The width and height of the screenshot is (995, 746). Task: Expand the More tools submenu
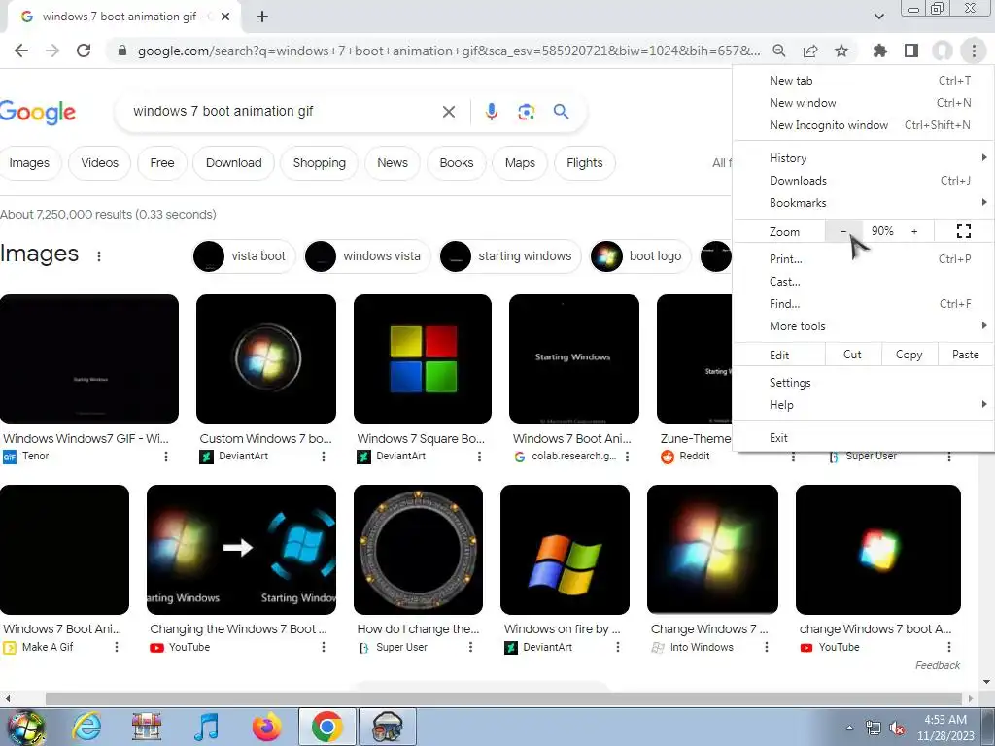tap(864, 326)
